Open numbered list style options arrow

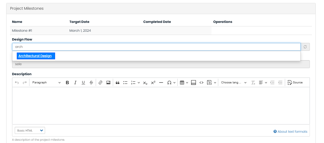pos(139,83)
